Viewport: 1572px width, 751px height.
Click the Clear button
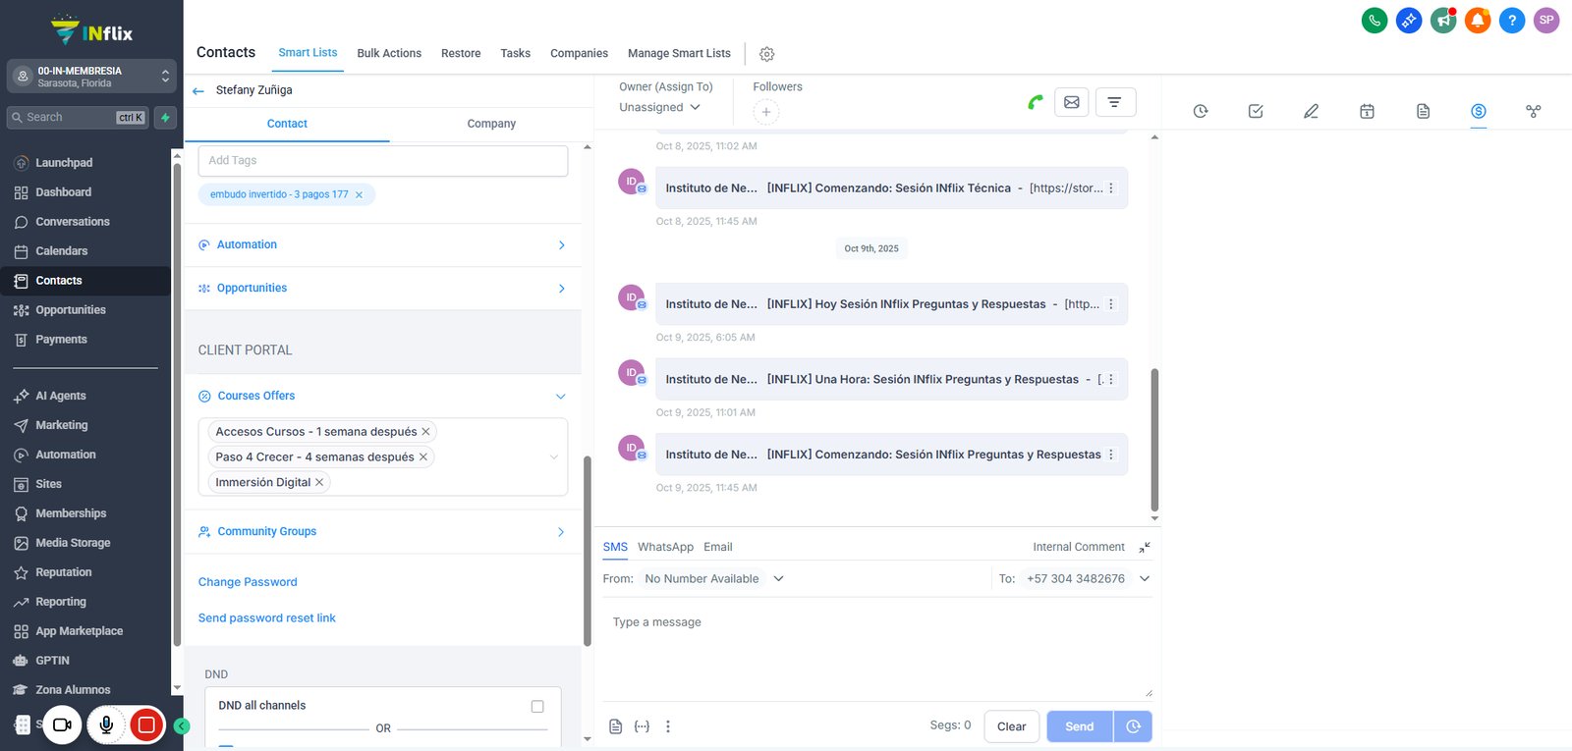tap(1011, 726)
